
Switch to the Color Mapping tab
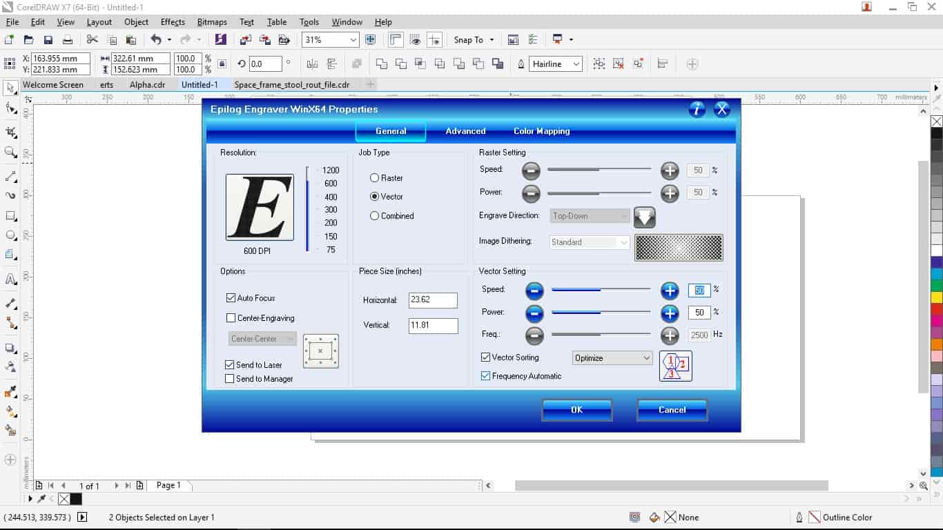(542, 131)
